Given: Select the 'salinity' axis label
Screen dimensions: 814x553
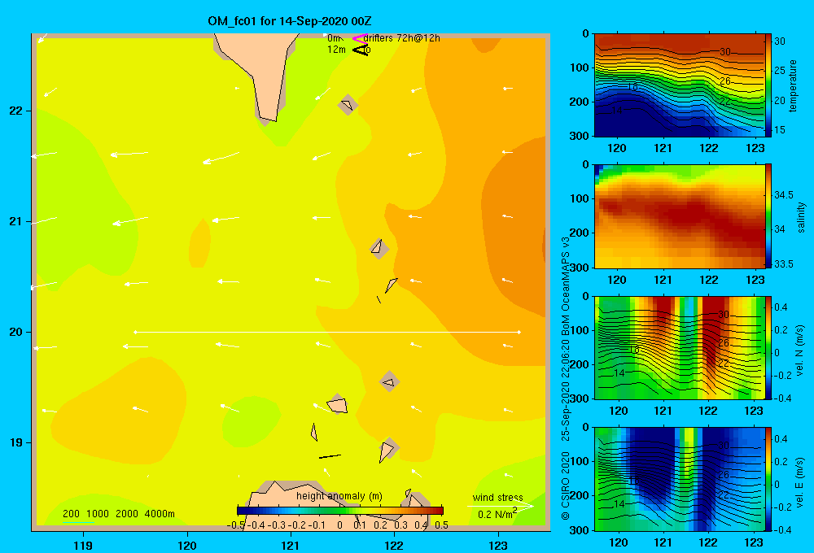Looking at the screenshot, I should coord(801,217).
